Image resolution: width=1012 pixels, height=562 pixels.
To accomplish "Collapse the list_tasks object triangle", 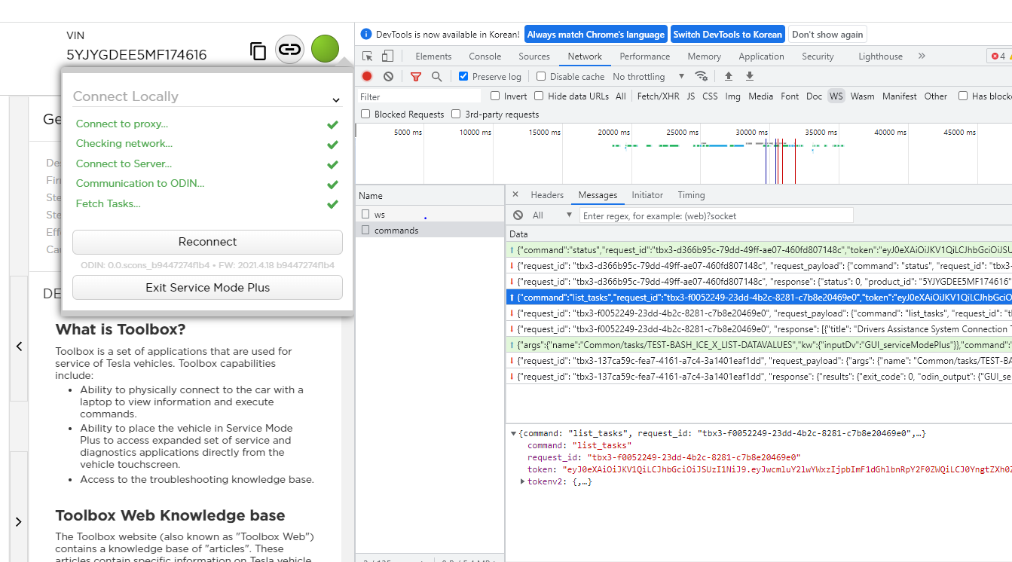I will tap(514, 433).
